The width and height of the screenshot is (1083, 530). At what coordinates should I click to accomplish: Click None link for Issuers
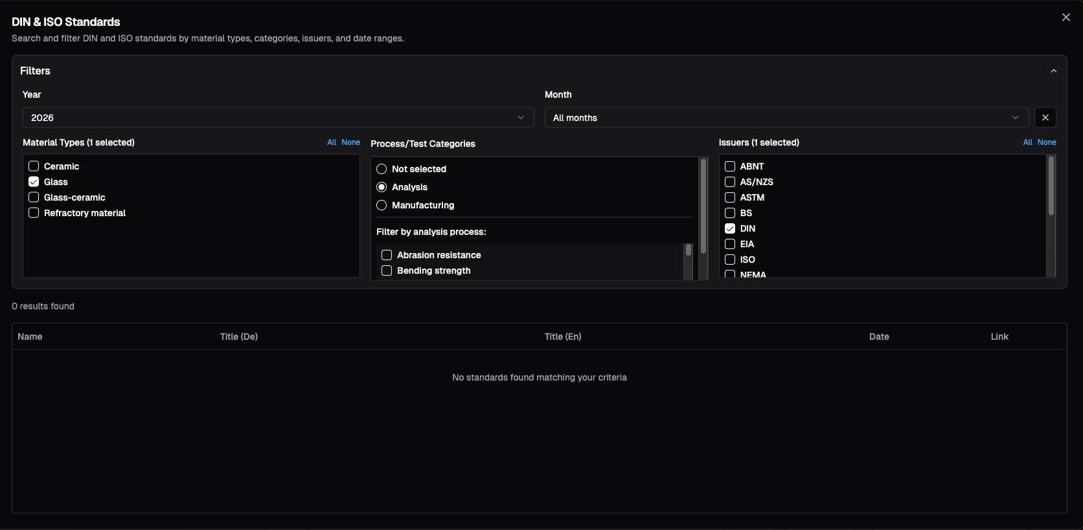[1046, 142]
